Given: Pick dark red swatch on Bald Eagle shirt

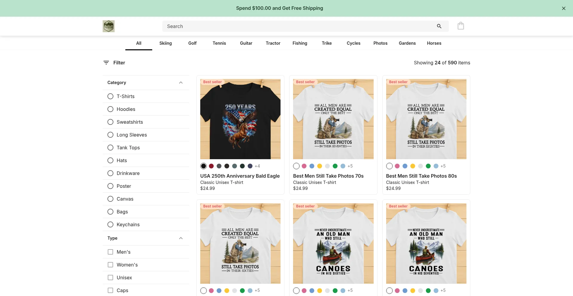Looking at the screenshot, I should tap(211, 166).
